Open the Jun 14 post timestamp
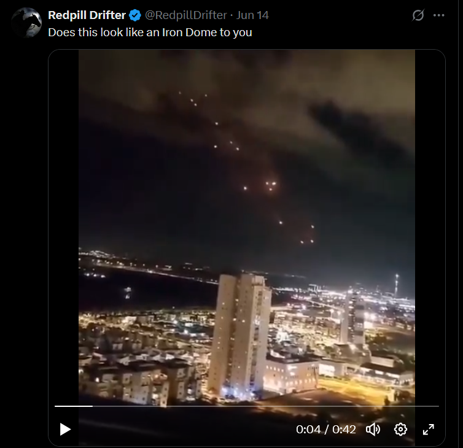The height and width of the screenshot is (448, 463). point(252,15)
